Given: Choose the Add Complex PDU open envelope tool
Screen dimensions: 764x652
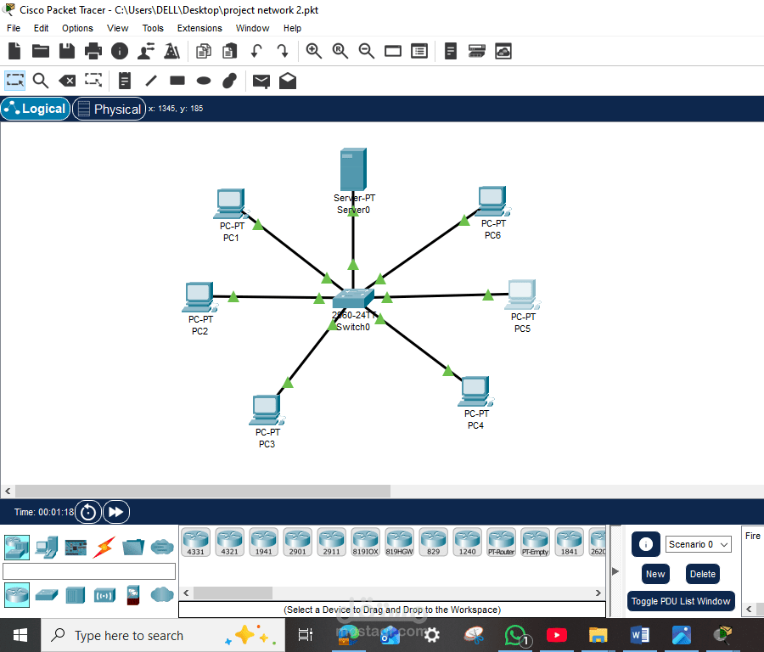Looking at the screenshot, I should pos(287,81).
